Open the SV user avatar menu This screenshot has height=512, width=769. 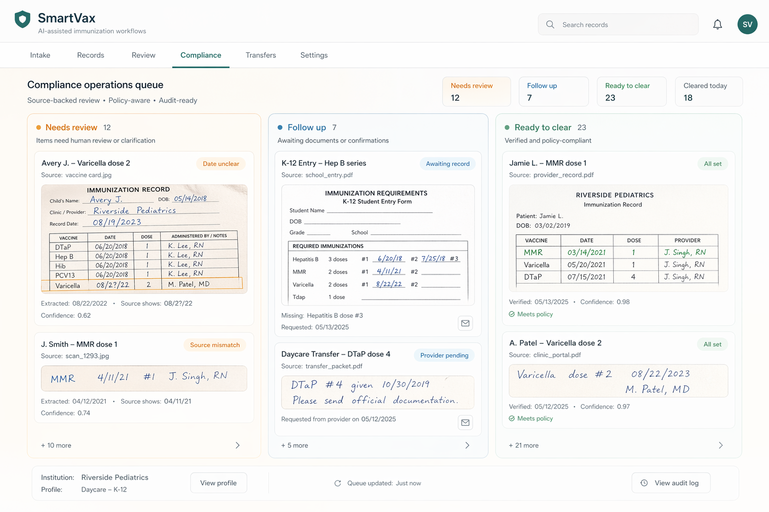pyautogui.click(x=747, y=24)
